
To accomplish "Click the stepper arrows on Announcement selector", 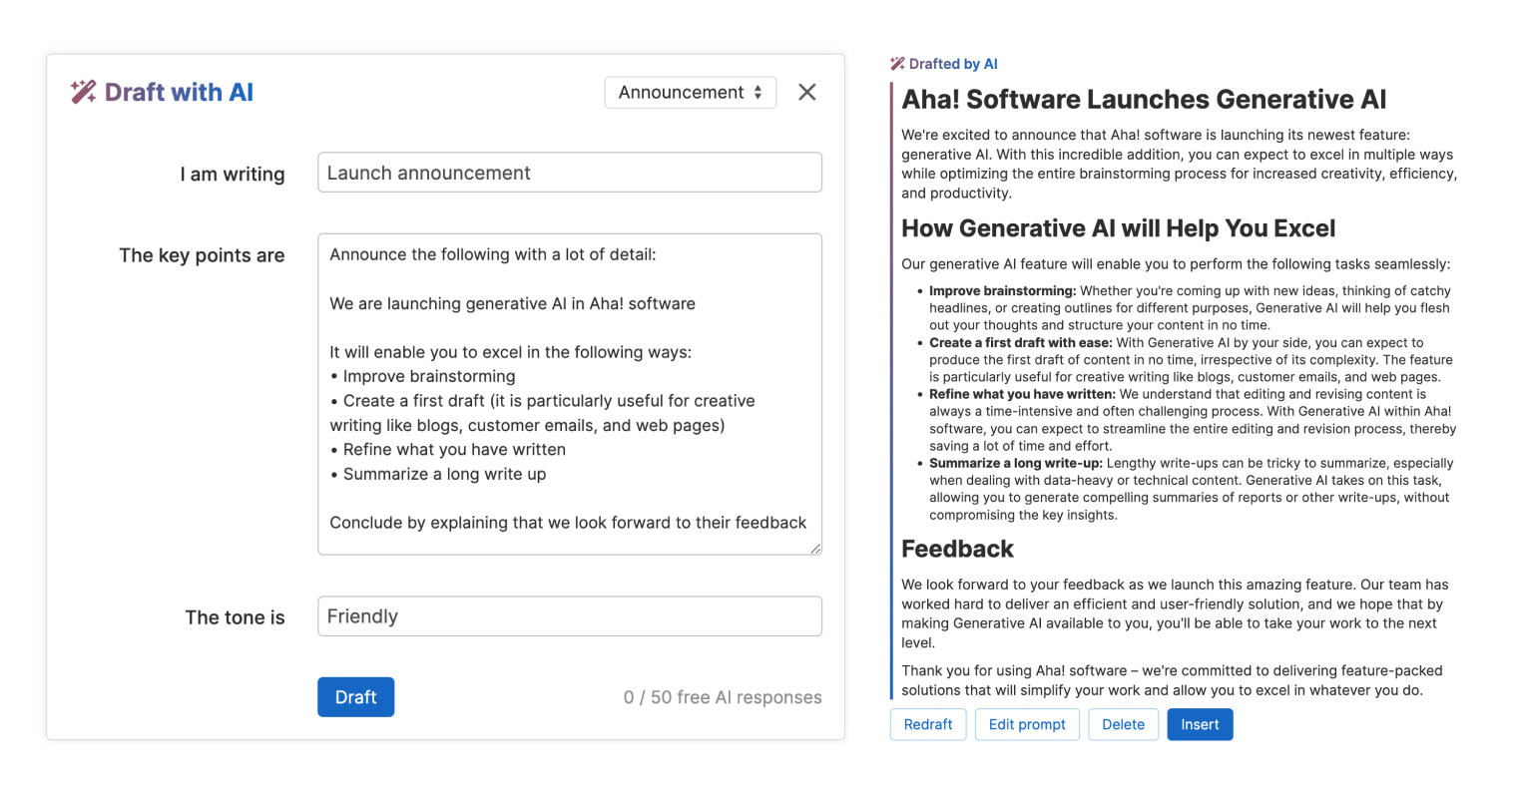I will [x=760, y=92].
